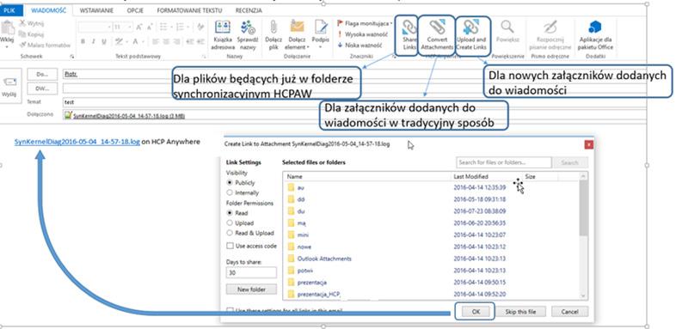Align text left in the ribbon

click(155, 42)
